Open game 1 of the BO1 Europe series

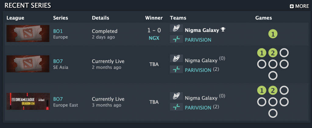(273, 34)
